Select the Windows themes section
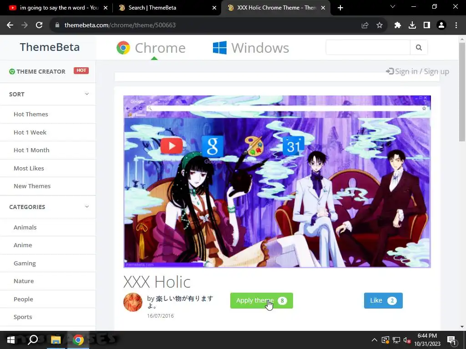 (x=251, y=48)
